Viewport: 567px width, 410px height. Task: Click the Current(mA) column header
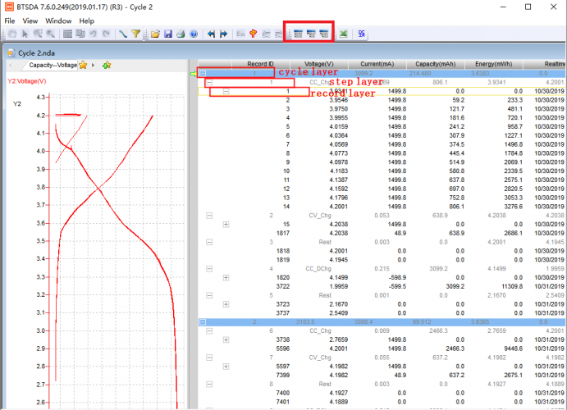pyautogui.click(x=377, y=64)
